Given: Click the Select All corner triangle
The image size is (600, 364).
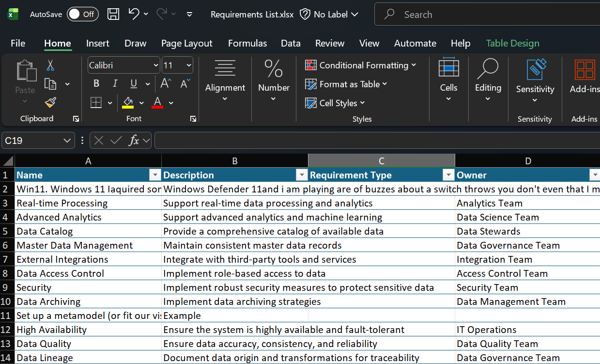Looking at the screenshot, I should tap(8, 161).
